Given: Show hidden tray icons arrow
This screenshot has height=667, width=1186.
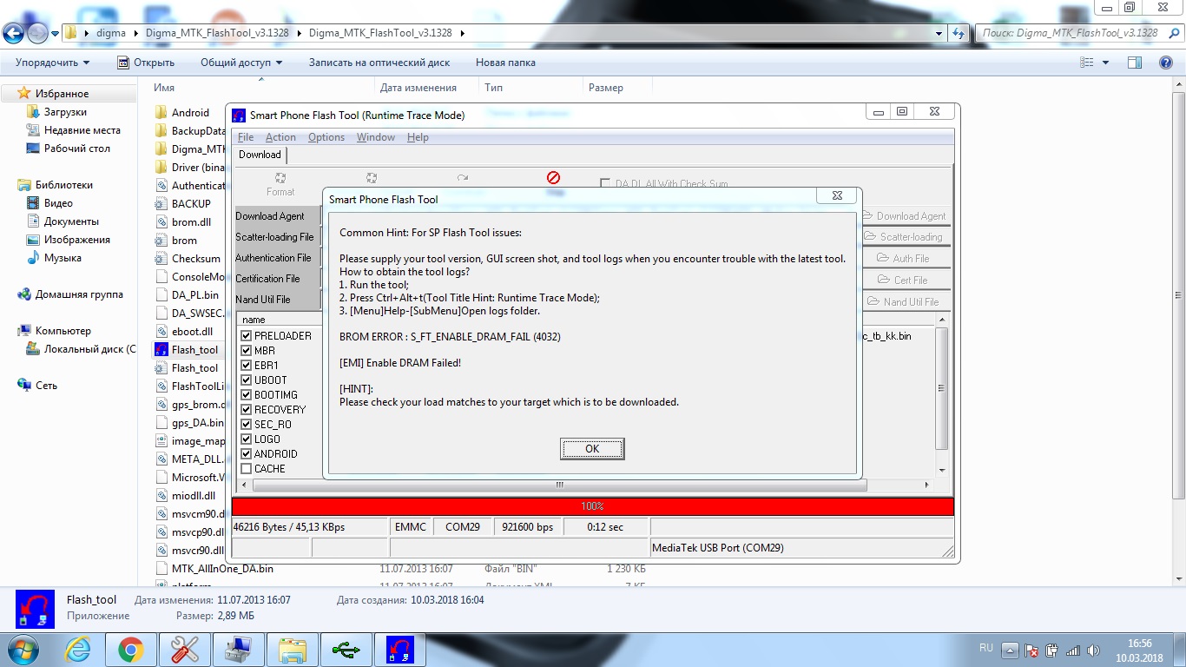Looking at the screenshot, I should point(1010,650).
